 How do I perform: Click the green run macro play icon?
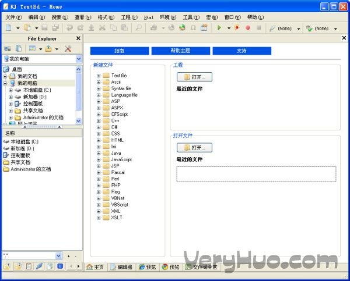(219, 28)
